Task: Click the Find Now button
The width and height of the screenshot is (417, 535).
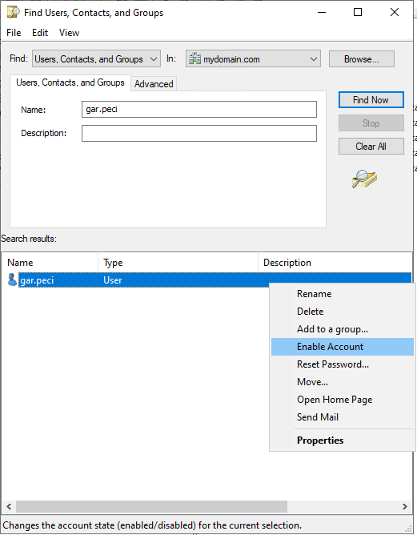Action: click(371, 100)
